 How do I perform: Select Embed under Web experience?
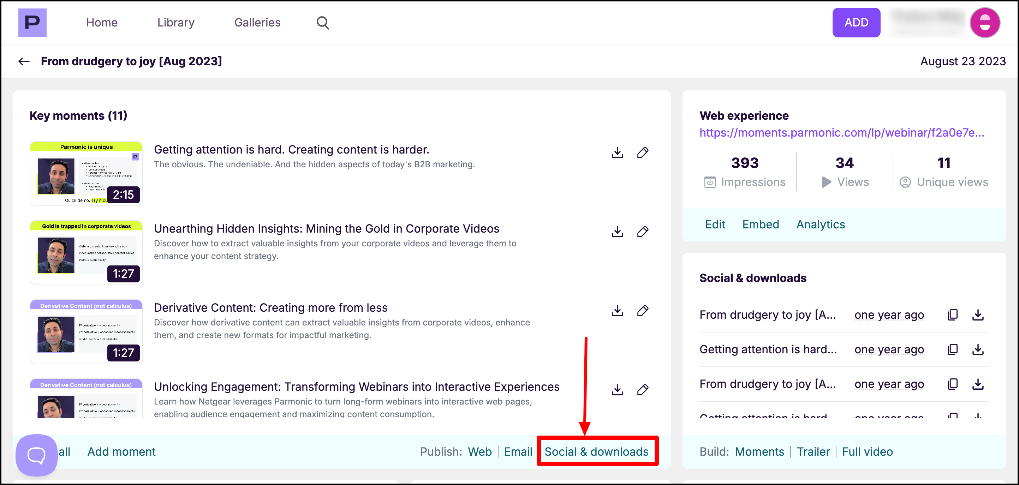point(760,224)
